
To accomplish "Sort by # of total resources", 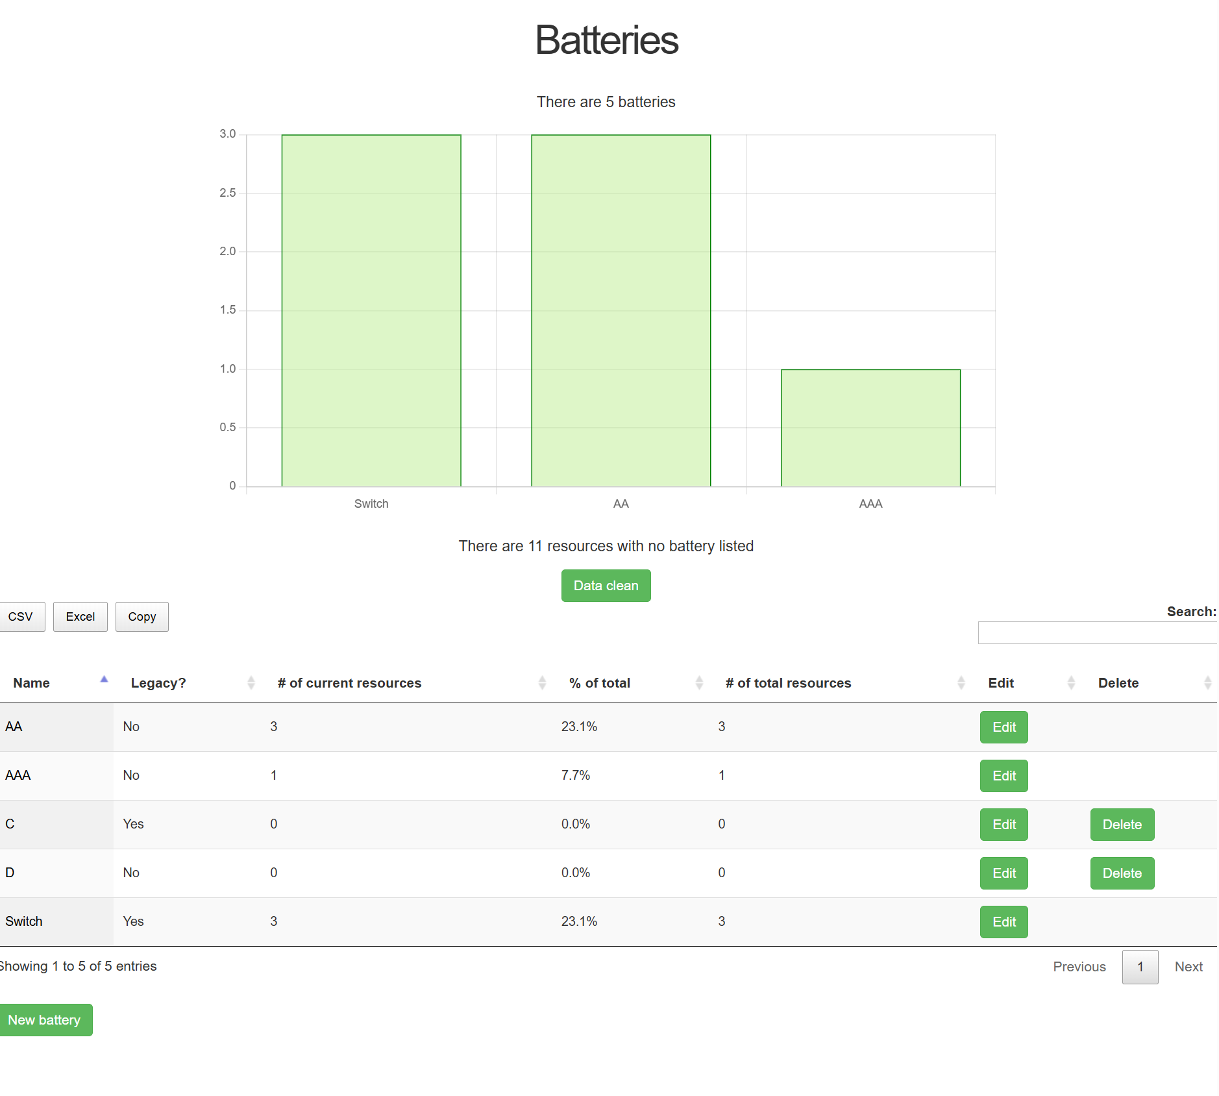I will tap(961, 683).
